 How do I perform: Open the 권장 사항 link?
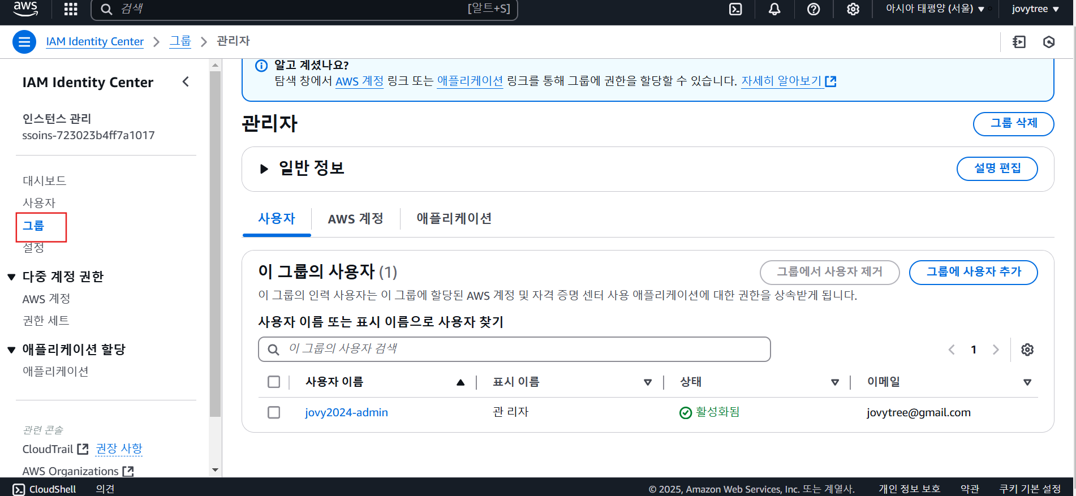119,448
